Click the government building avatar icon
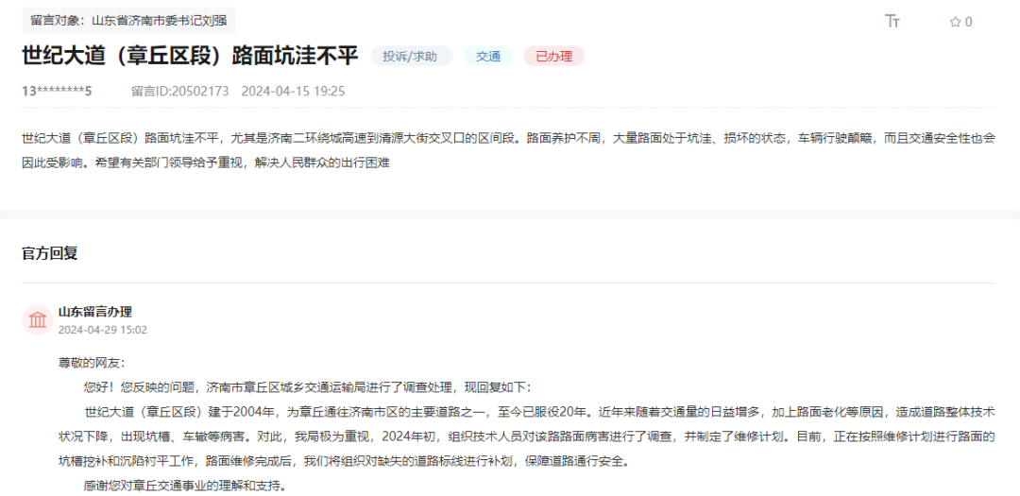1020x496 pixels. pos(37,320)
